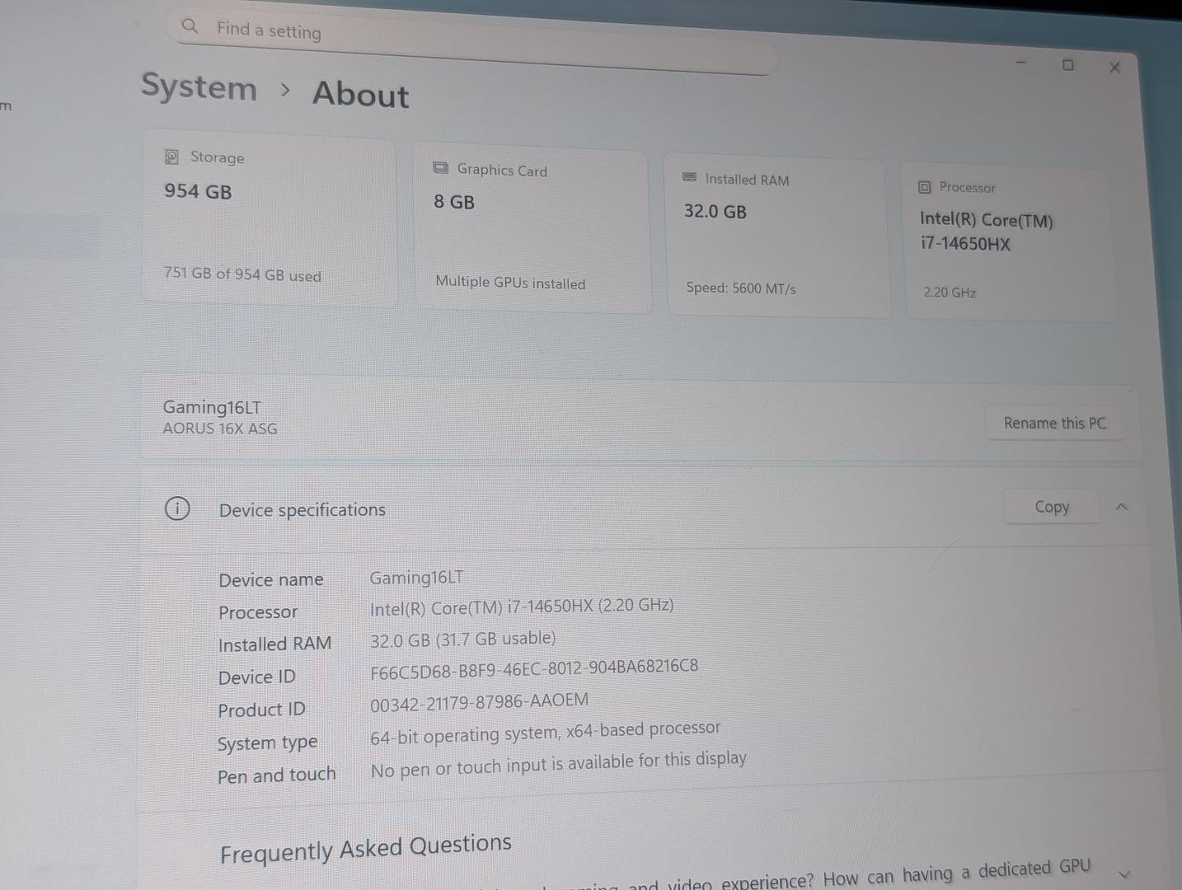Click the Processor chip icon
The height and width of the screenshot is (890, 1182).
click(x=924, y=187)
